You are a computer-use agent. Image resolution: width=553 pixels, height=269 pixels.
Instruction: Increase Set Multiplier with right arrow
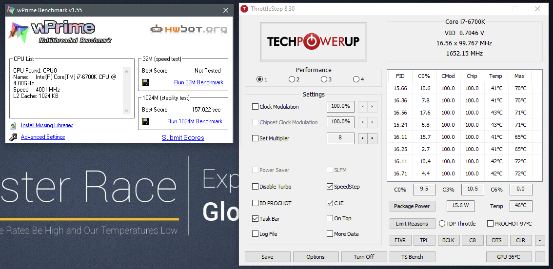372,138
